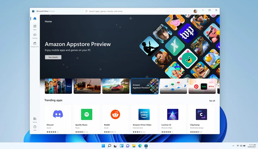Open the Clipchamp app tile
The height and width of the screenshot is (149, 258).
click(202, 119)
